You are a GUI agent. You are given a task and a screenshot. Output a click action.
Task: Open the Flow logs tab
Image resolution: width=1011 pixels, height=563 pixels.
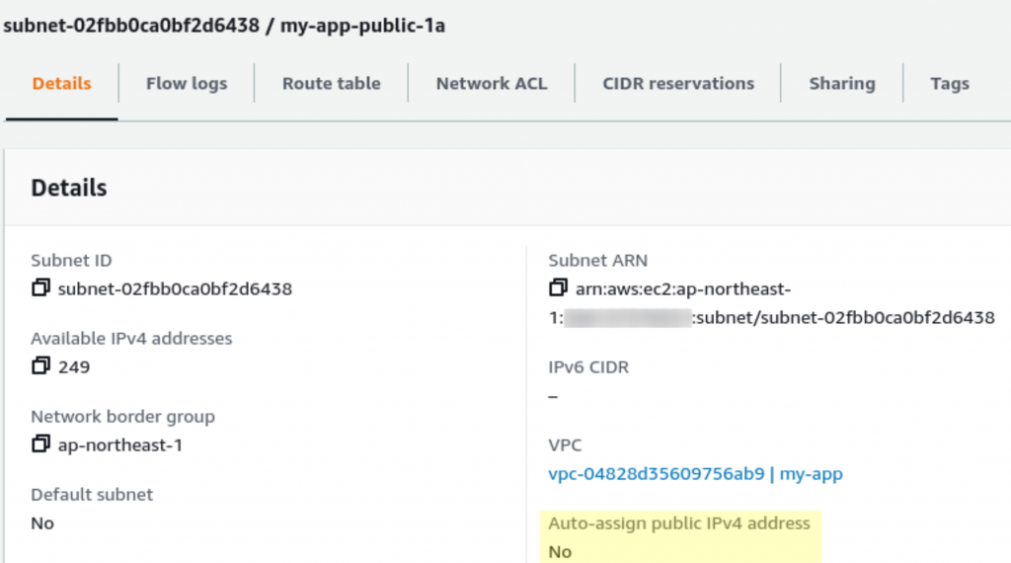[187, 84]
